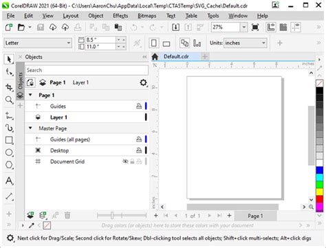Click the Save icon
The height and width of the screenshot is (248, 326).
[x=41, y=27]
